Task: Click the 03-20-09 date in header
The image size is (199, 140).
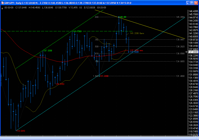Action: (x=102, y=8)
